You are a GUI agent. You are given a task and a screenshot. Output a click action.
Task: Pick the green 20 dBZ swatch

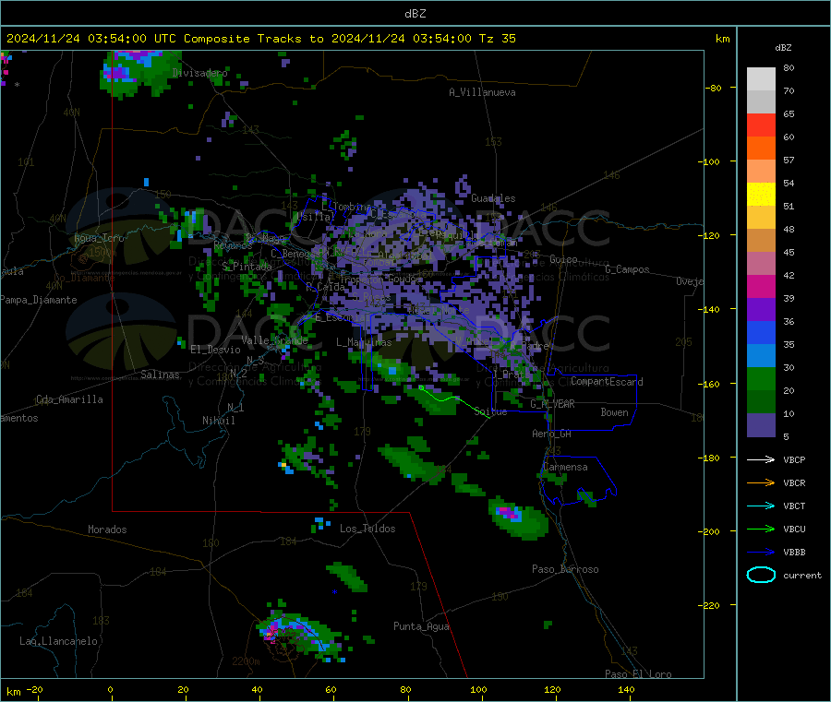(x=761, y=379)
